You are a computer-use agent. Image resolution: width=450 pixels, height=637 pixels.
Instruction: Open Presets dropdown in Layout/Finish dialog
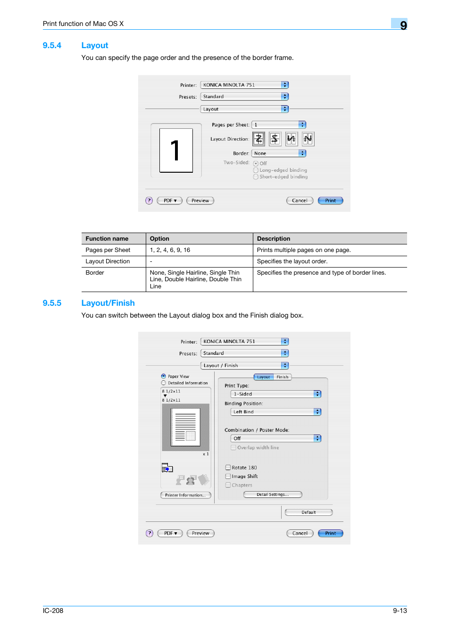click(245, 353)
